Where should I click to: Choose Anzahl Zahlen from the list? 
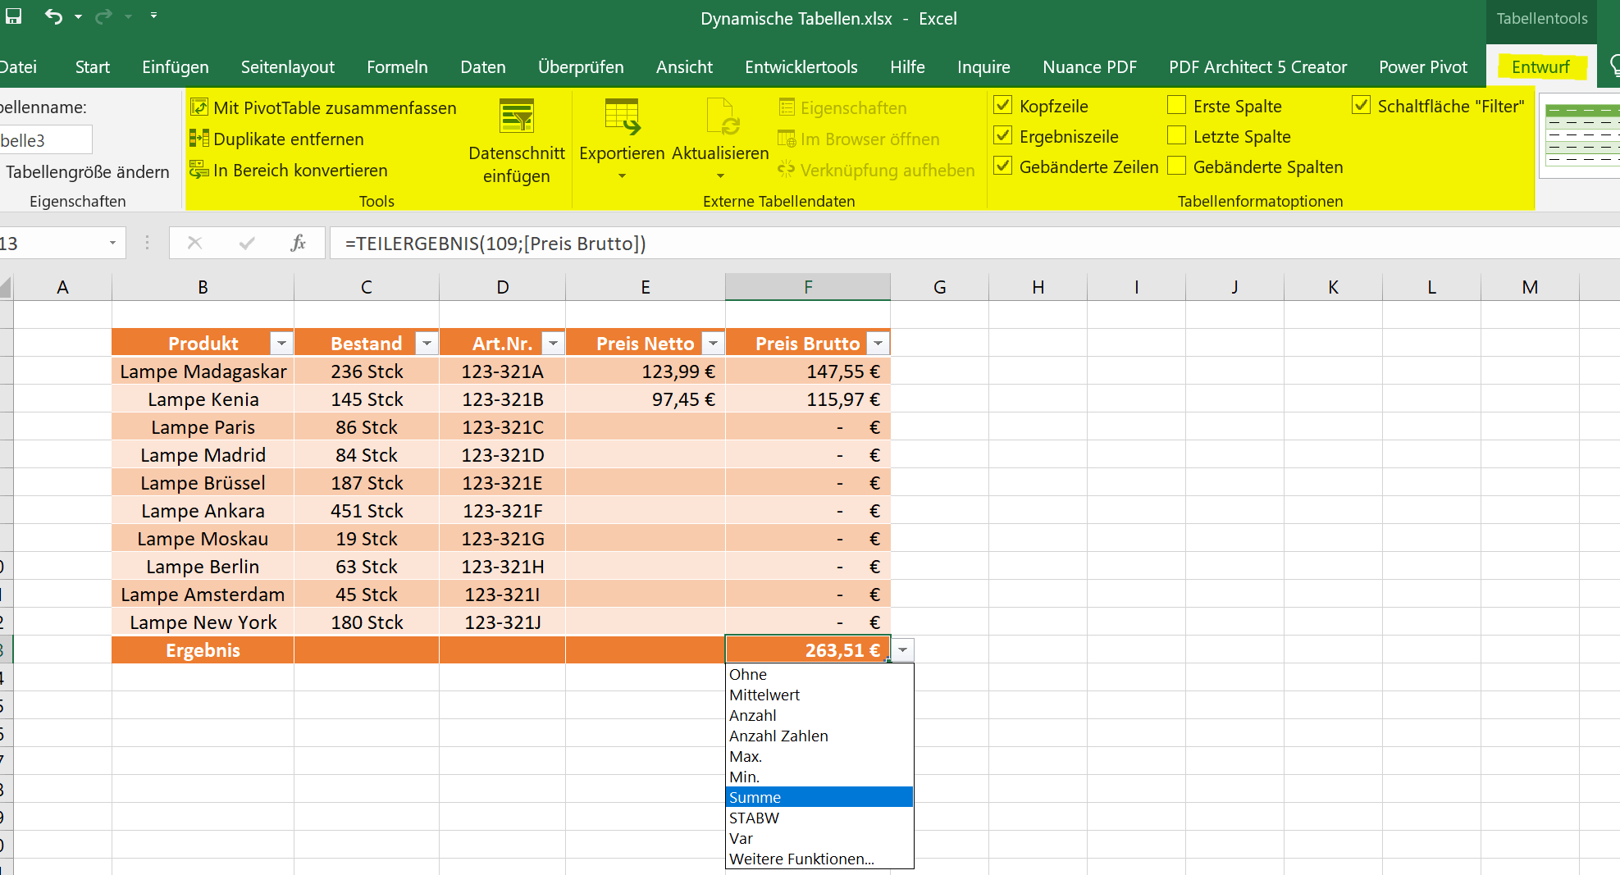click(x=819, y=736)
